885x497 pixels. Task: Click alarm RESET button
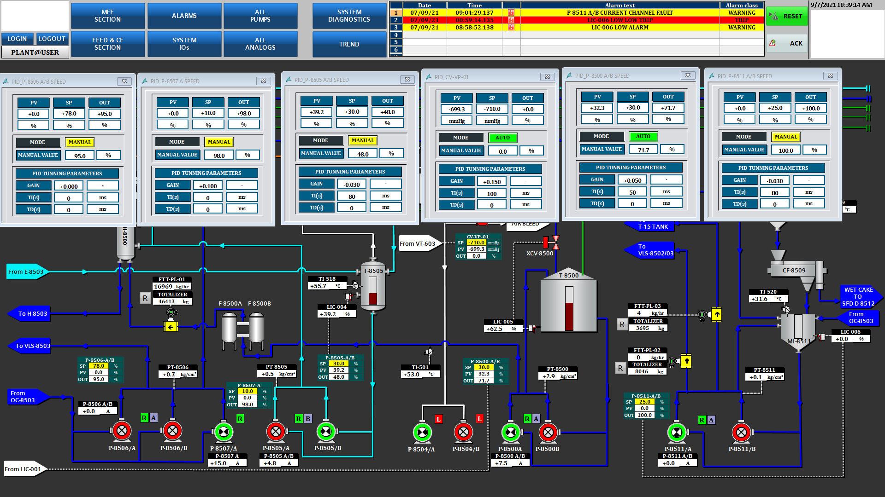[x=787, y=16]
